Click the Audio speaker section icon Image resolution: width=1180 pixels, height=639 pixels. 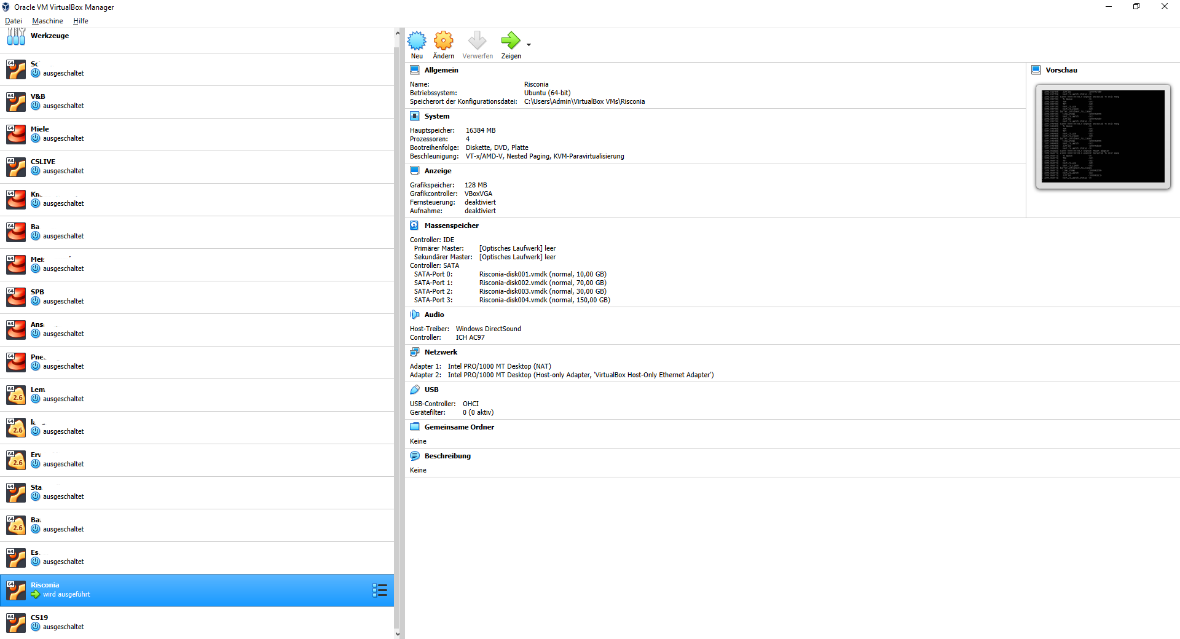(x=415, y=315)
